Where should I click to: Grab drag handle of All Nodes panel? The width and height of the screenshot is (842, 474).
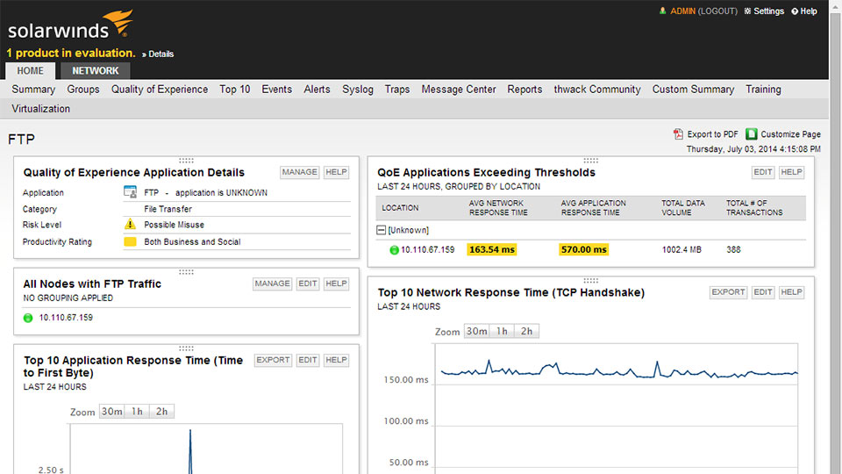pos(186,272)
